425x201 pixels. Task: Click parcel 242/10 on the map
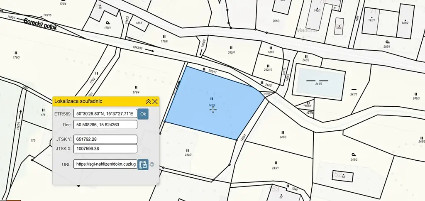click(268, 69)
